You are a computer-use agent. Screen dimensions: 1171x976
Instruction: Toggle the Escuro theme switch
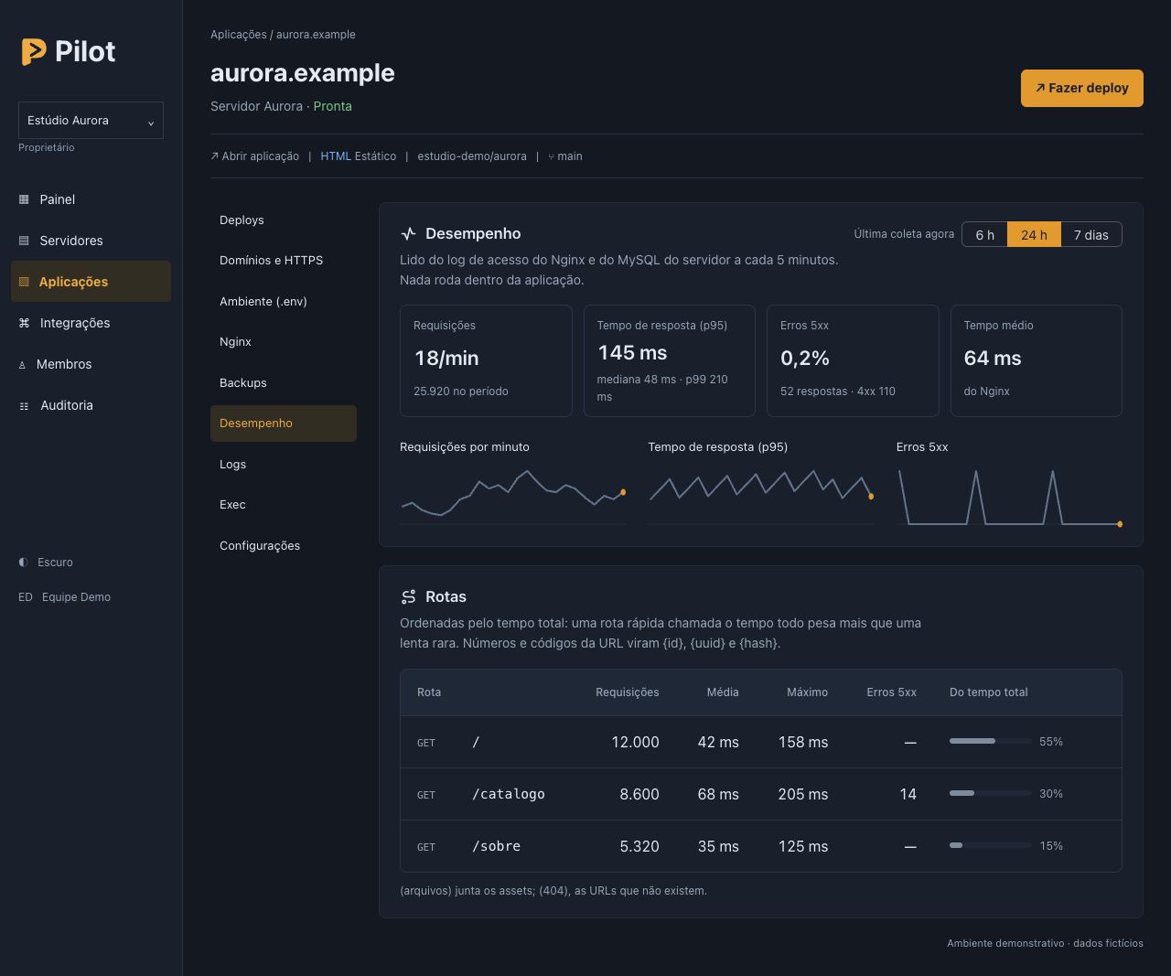point(46,563)
